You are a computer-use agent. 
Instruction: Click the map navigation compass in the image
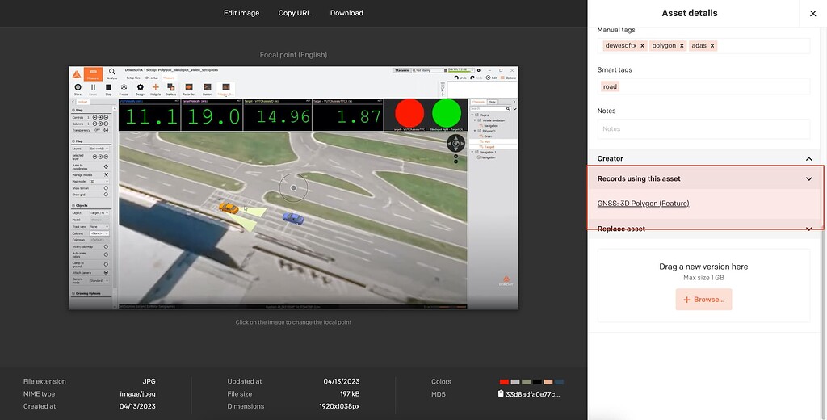[455, 145]
